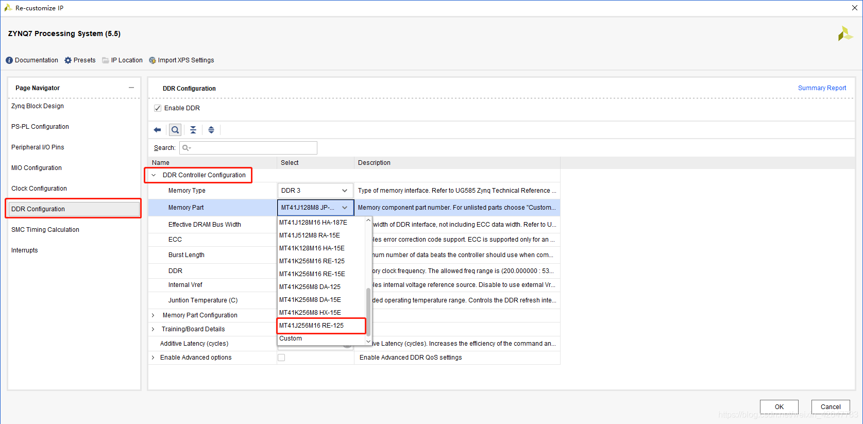Expand Enable Advanced options row
The width and height of the screenshot is (863, 424).
153,358
